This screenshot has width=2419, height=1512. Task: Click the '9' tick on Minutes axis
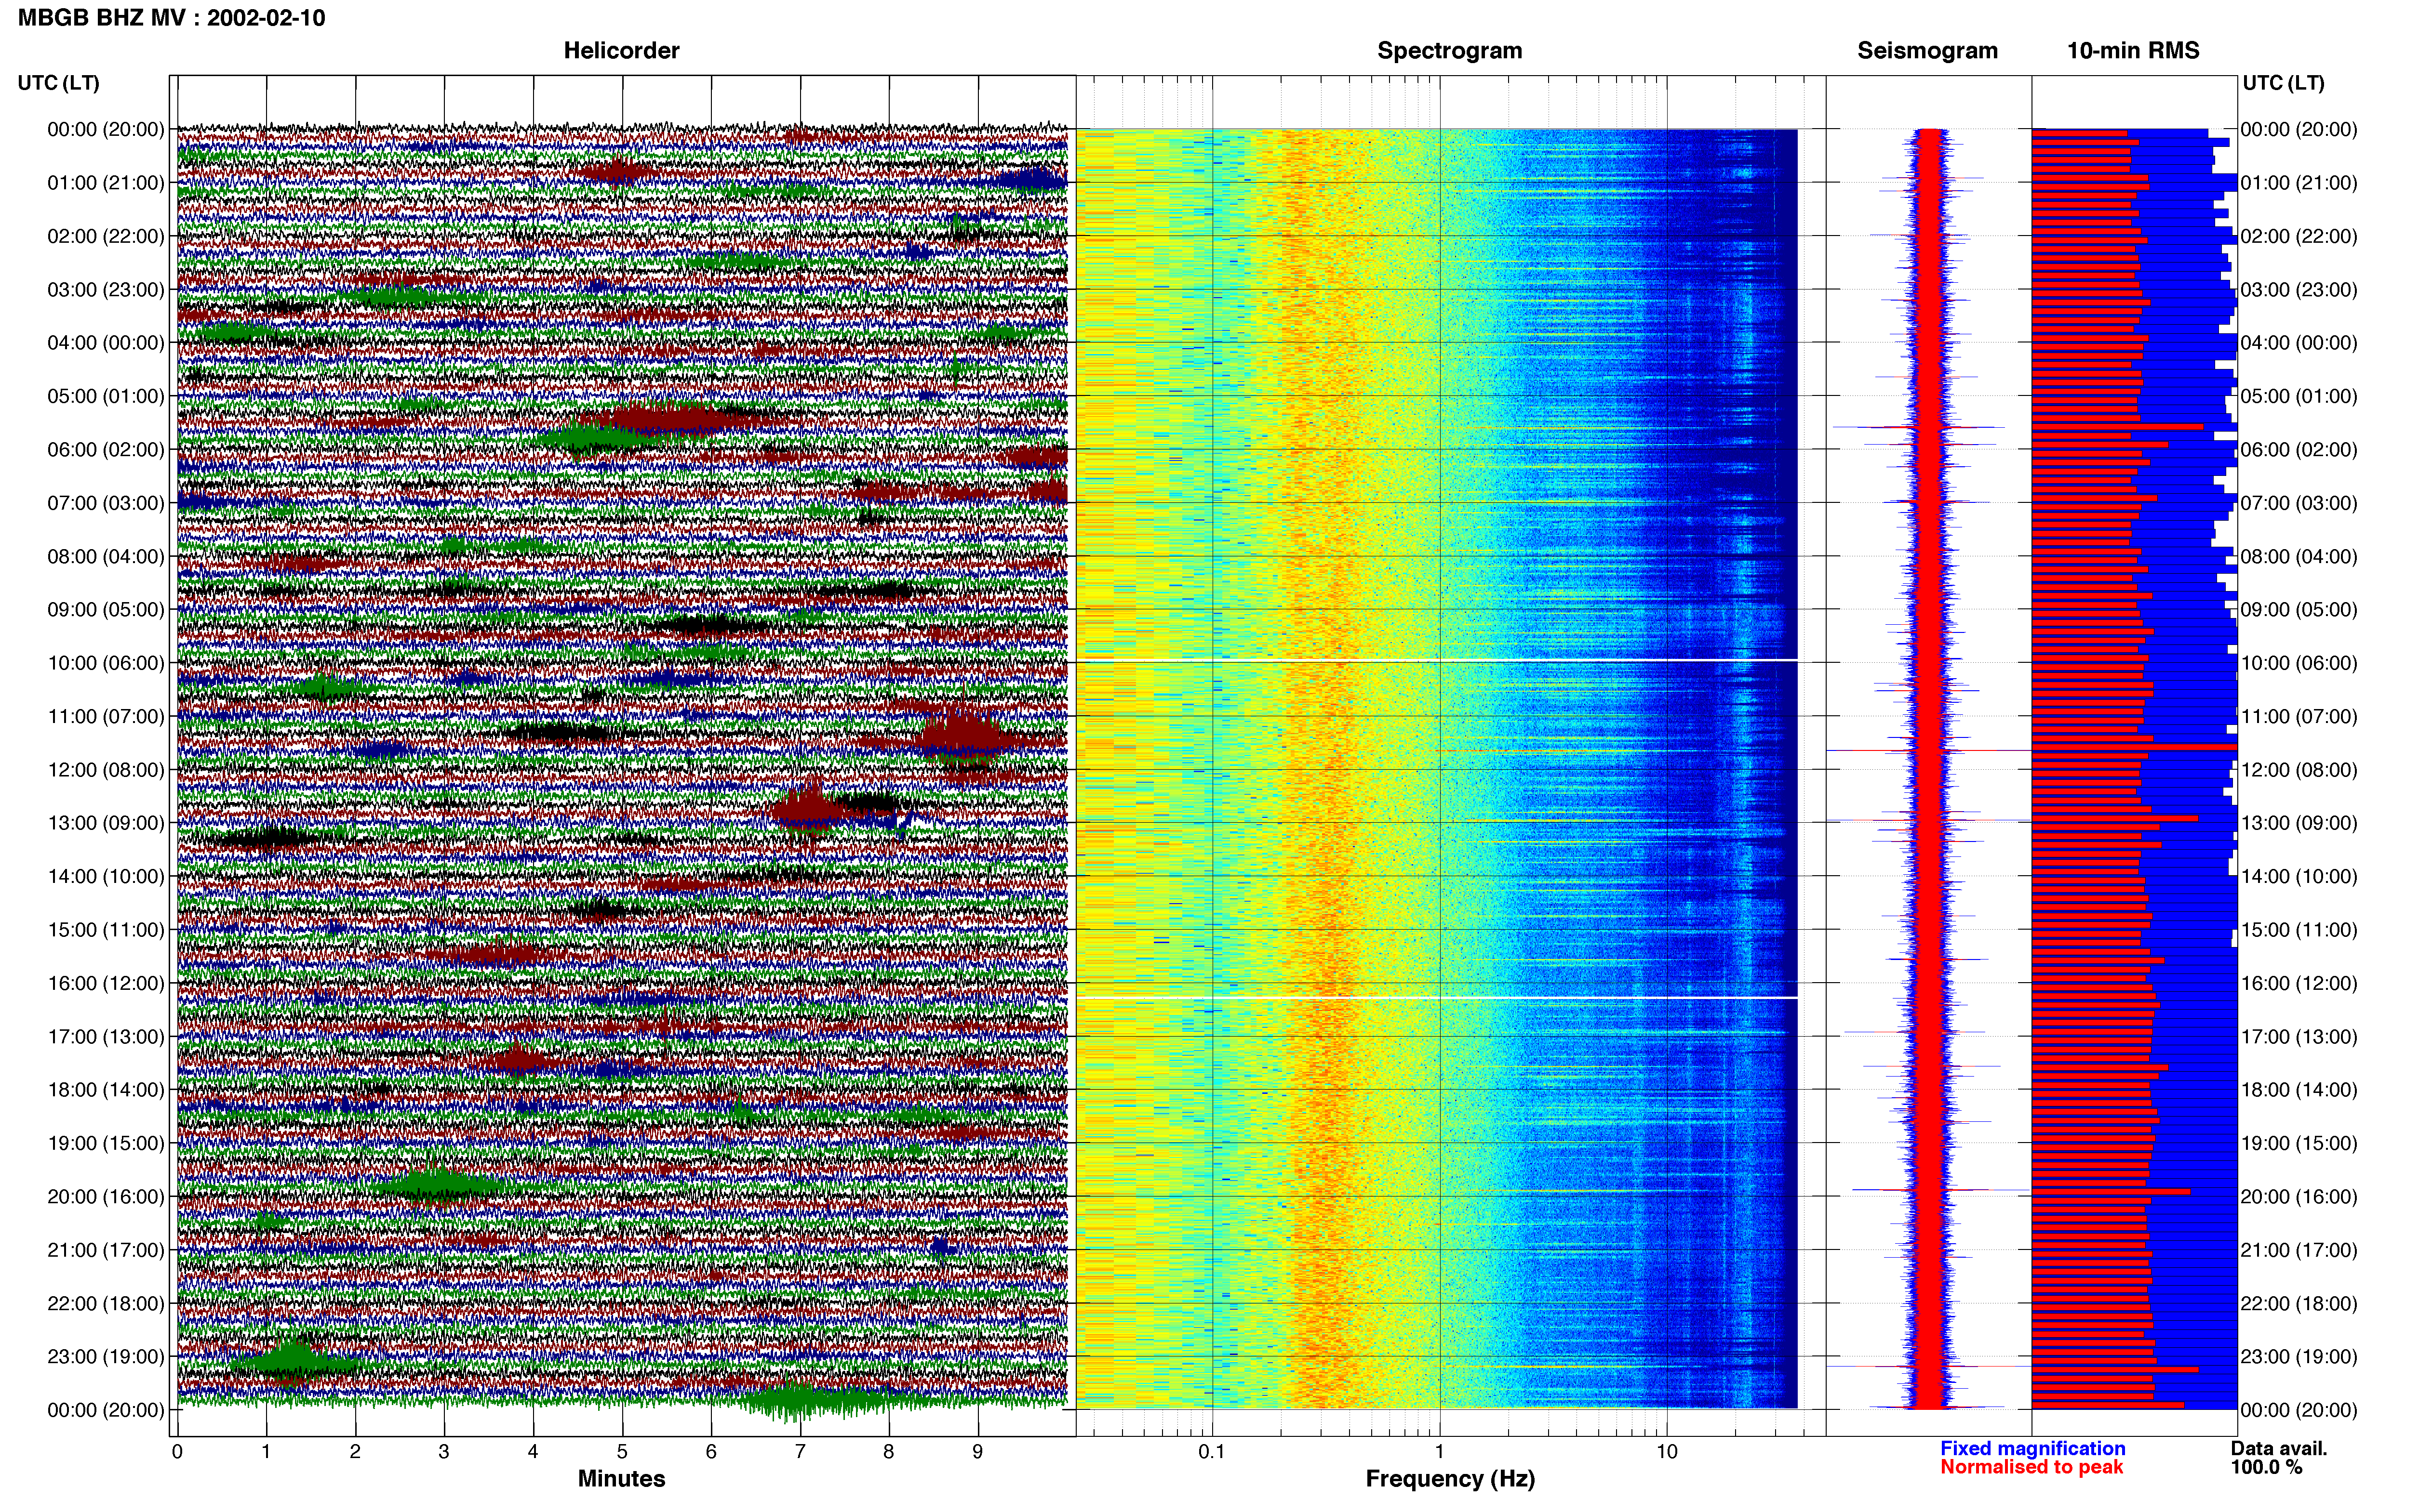coord(978,1452)
